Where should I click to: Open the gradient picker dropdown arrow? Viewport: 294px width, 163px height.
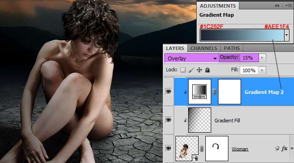tap(286, 35)
